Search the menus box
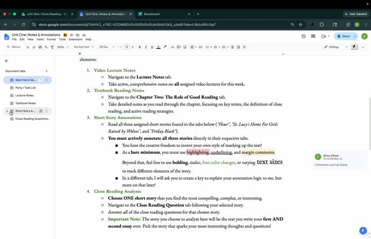371x239 pixels. [x=14, y=47]
